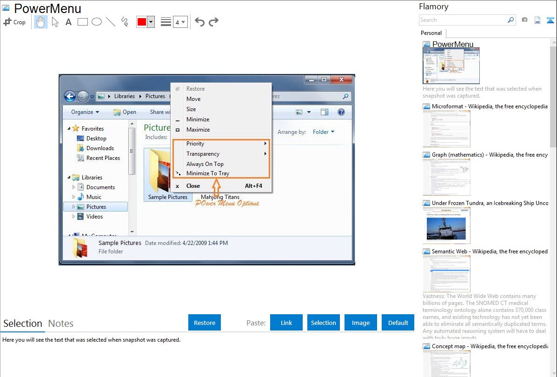This screenshot has height=377, width=557.
Task: Click the line thickness icon
Action: pyautogui.click(x=166, y=22)
